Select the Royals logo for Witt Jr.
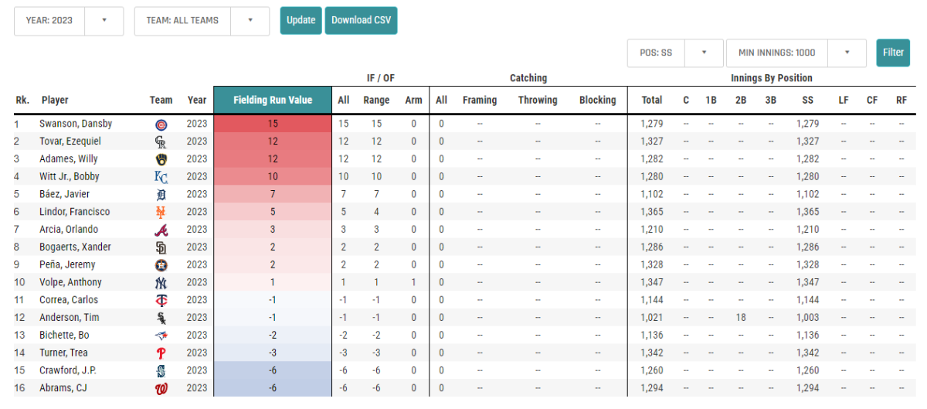The width and height of the screenshot is (927, 409). tap(161, 177)
